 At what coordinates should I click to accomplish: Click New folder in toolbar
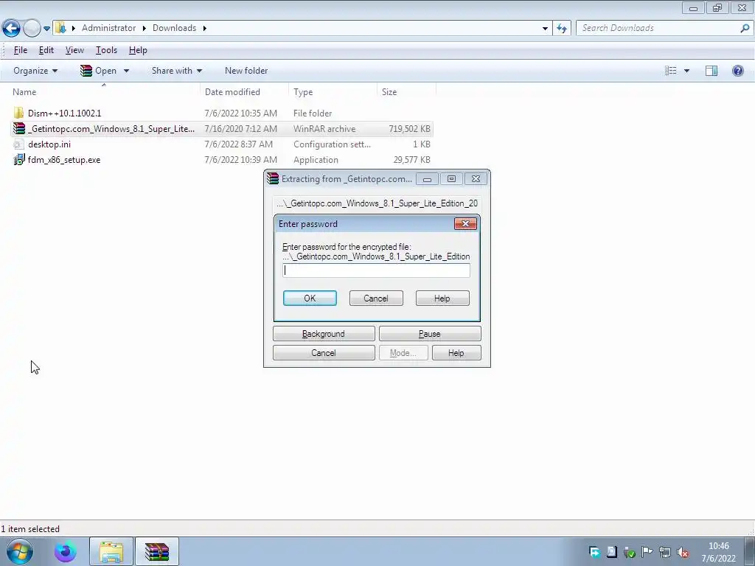tap(246, 71)
